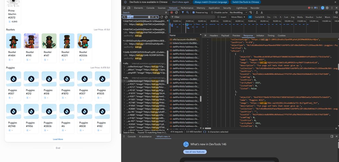Show the Headers tab of request

point(214,36)
